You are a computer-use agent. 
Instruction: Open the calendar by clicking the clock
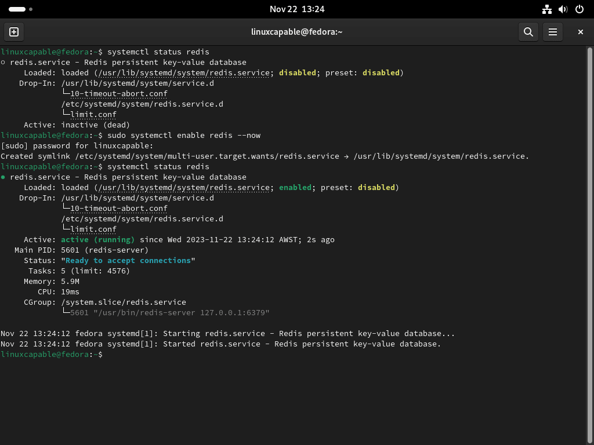[x=297, y=9]
